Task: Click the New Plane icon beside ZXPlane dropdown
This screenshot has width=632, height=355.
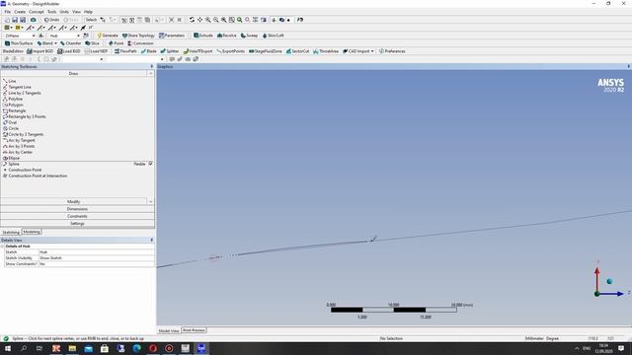Action: pos(40,35)
